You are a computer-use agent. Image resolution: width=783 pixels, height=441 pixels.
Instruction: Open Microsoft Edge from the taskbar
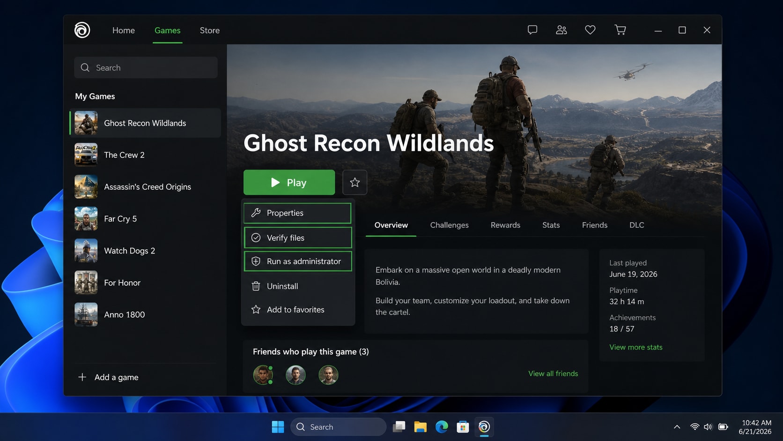pyautogui.click(x=442, y=427)
